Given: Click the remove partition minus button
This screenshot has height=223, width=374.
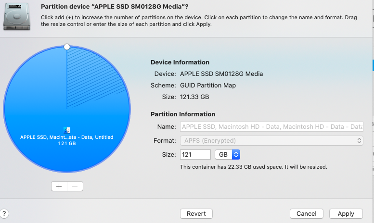Looking at the screenshot, I should click(75, 186).
